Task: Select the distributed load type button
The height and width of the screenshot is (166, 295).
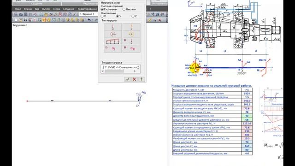Action: 112,41
